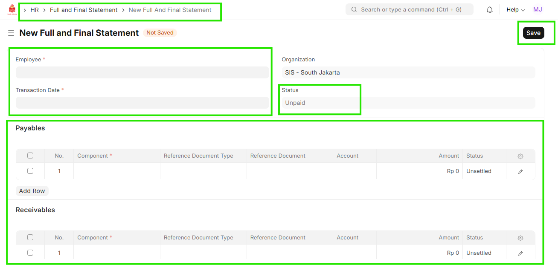This screenshot has width=558, height=265.
Task: Open the Employee link field dropdown
Action: click(142, 72)
